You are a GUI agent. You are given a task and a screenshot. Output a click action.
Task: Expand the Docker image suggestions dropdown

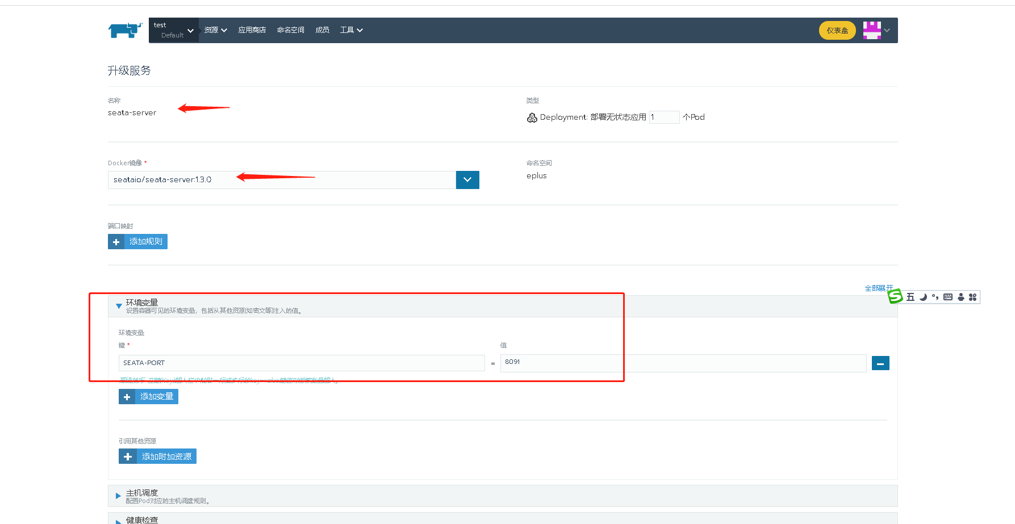pos(467,180)
